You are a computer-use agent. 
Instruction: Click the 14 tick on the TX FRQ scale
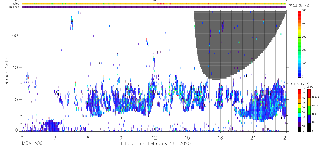point(303,107)
